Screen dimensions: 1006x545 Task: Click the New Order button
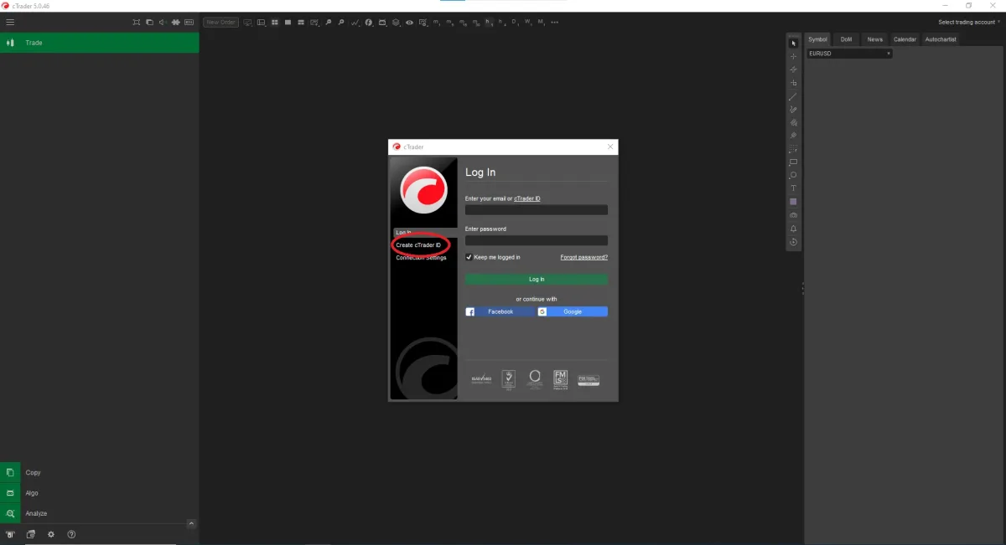coord(220,23)
